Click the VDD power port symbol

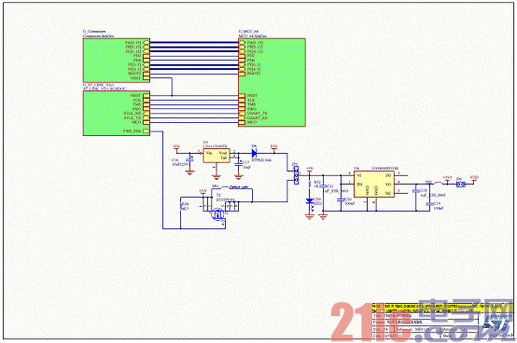click(x=474, y=179)
